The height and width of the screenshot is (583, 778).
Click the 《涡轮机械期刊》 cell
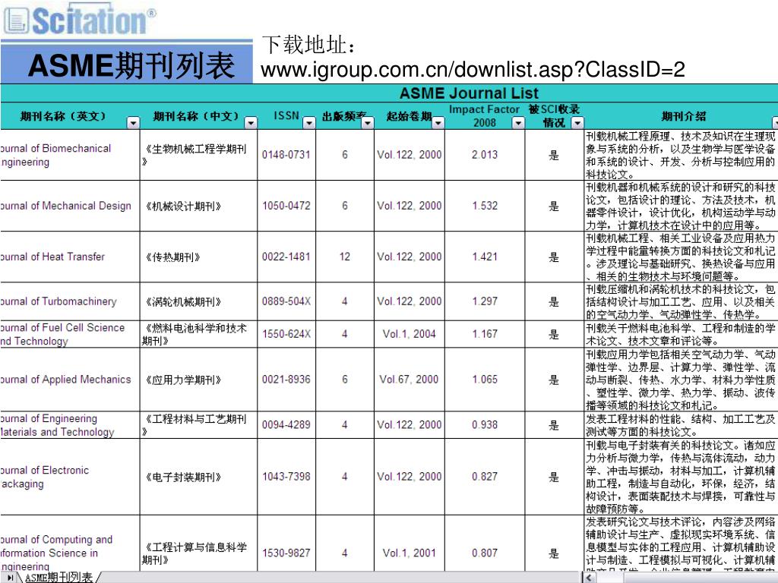[198, 301]
